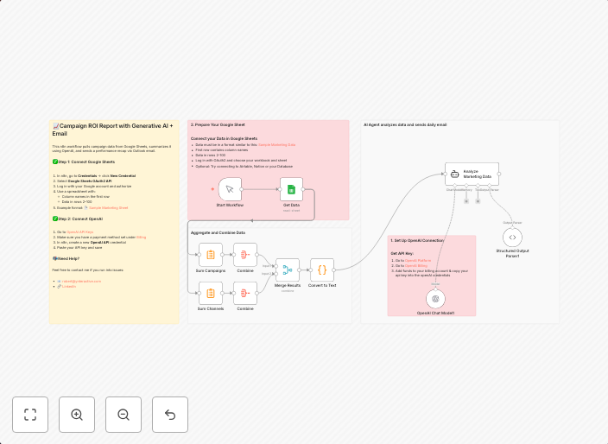This screenshot has width=608, height=444.
Task: Open the Structured Output Parser1 node
Action: pyautogui.click(x=512, y=237)
